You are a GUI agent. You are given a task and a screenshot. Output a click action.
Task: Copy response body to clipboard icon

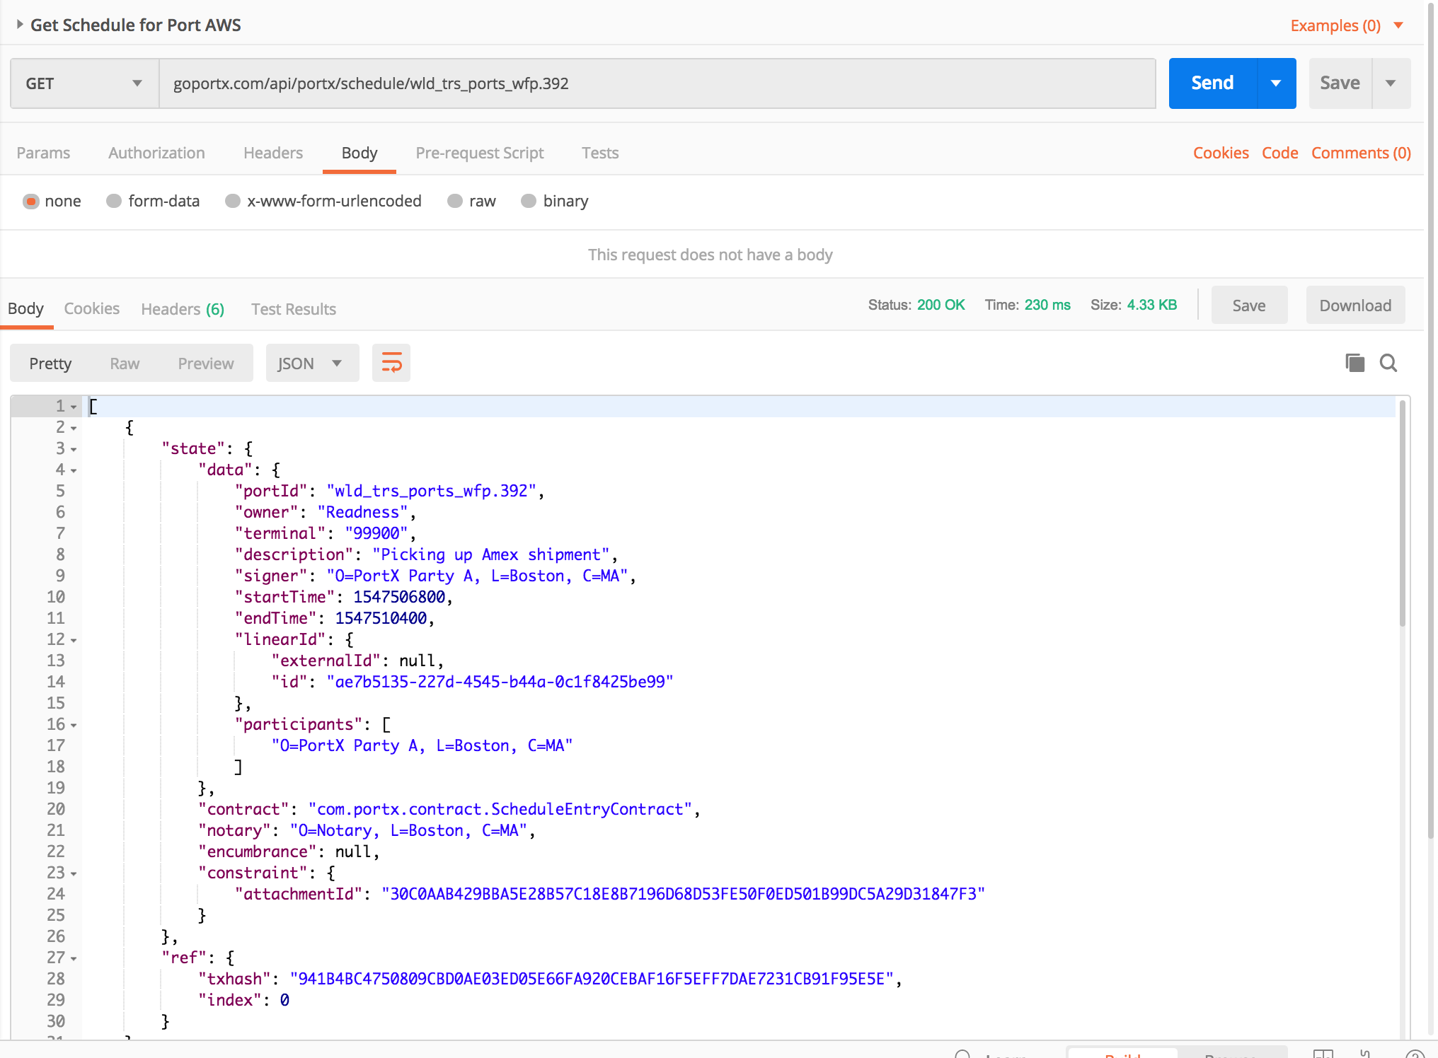pos(1354,363)
